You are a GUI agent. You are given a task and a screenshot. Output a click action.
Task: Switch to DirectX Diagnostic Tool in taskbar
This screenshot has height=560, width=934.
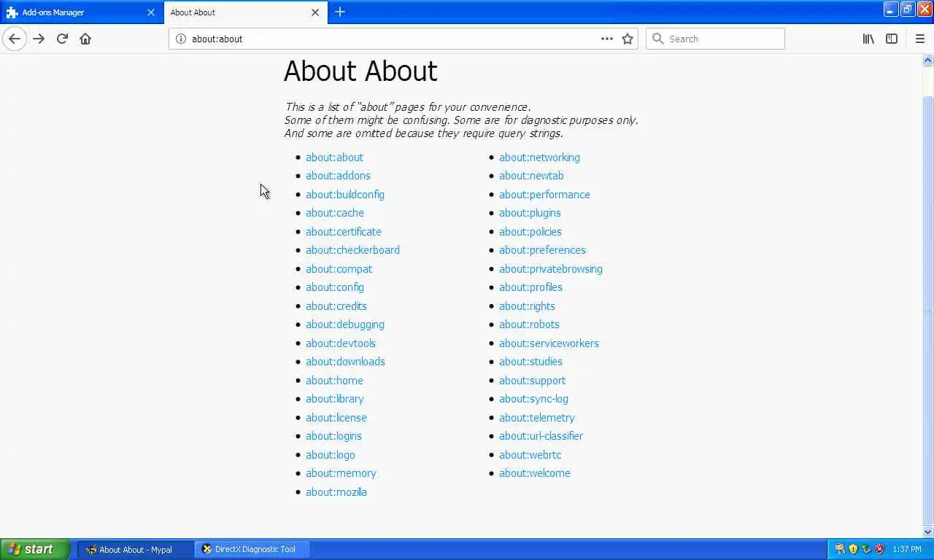[253, 549]
